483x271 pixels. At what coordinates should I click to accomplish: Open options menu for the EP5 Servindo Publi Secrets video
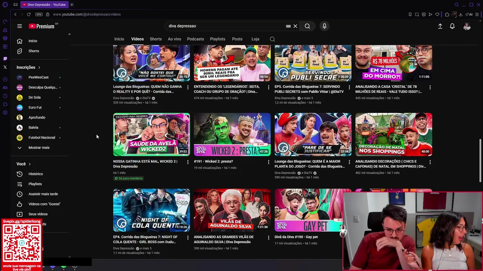click(x=349, y=87)
